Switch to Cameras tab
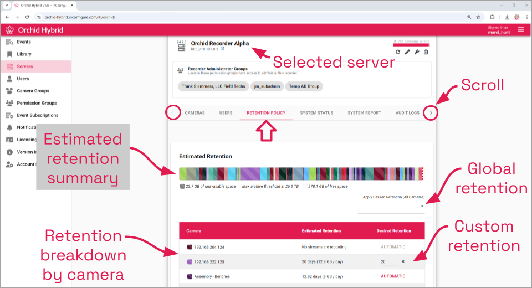This screenshot has width=532, height=288. [x=195, y=113]
